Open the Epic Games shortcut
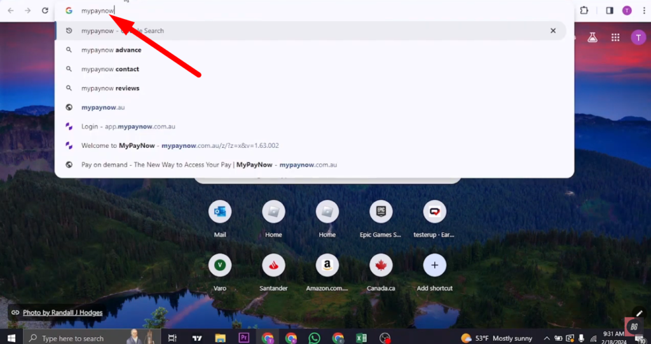This screenshot has height=344, width=651. (381, 213)
